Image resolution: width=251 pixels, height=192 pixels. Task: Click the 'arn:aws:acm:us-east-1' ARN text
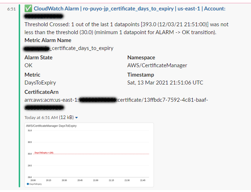51,100
